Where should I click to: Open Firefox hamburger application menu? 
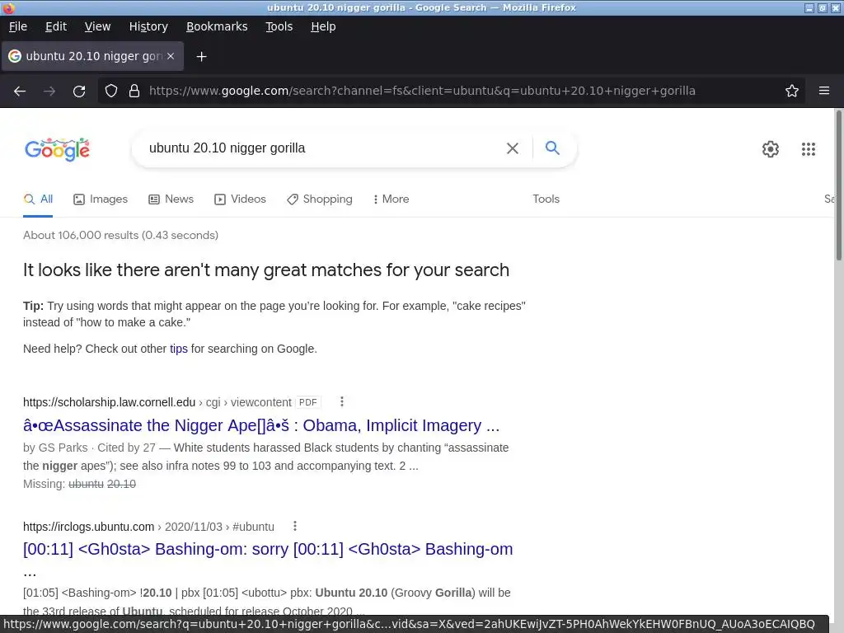(x=824, y=91)
